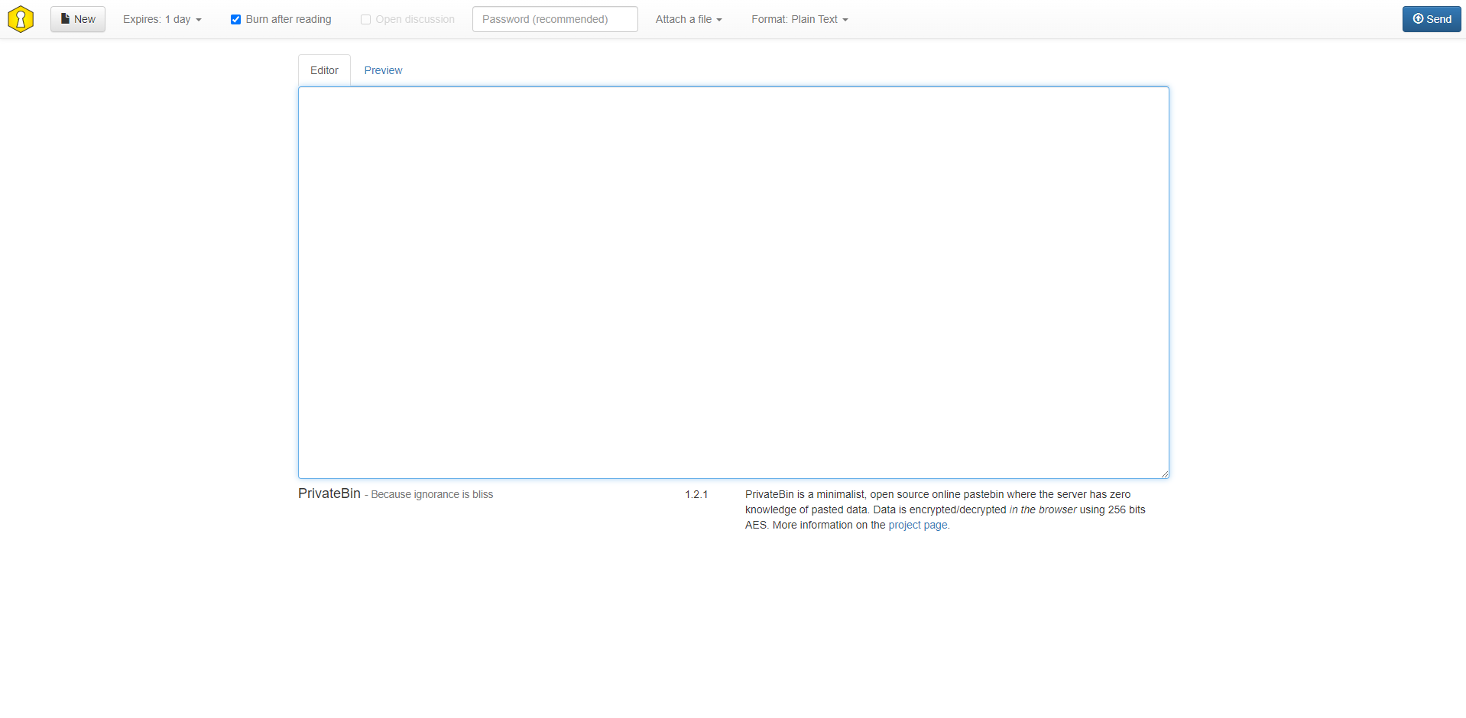Click the Expires dropdown caret arrow

coord(198,20)
